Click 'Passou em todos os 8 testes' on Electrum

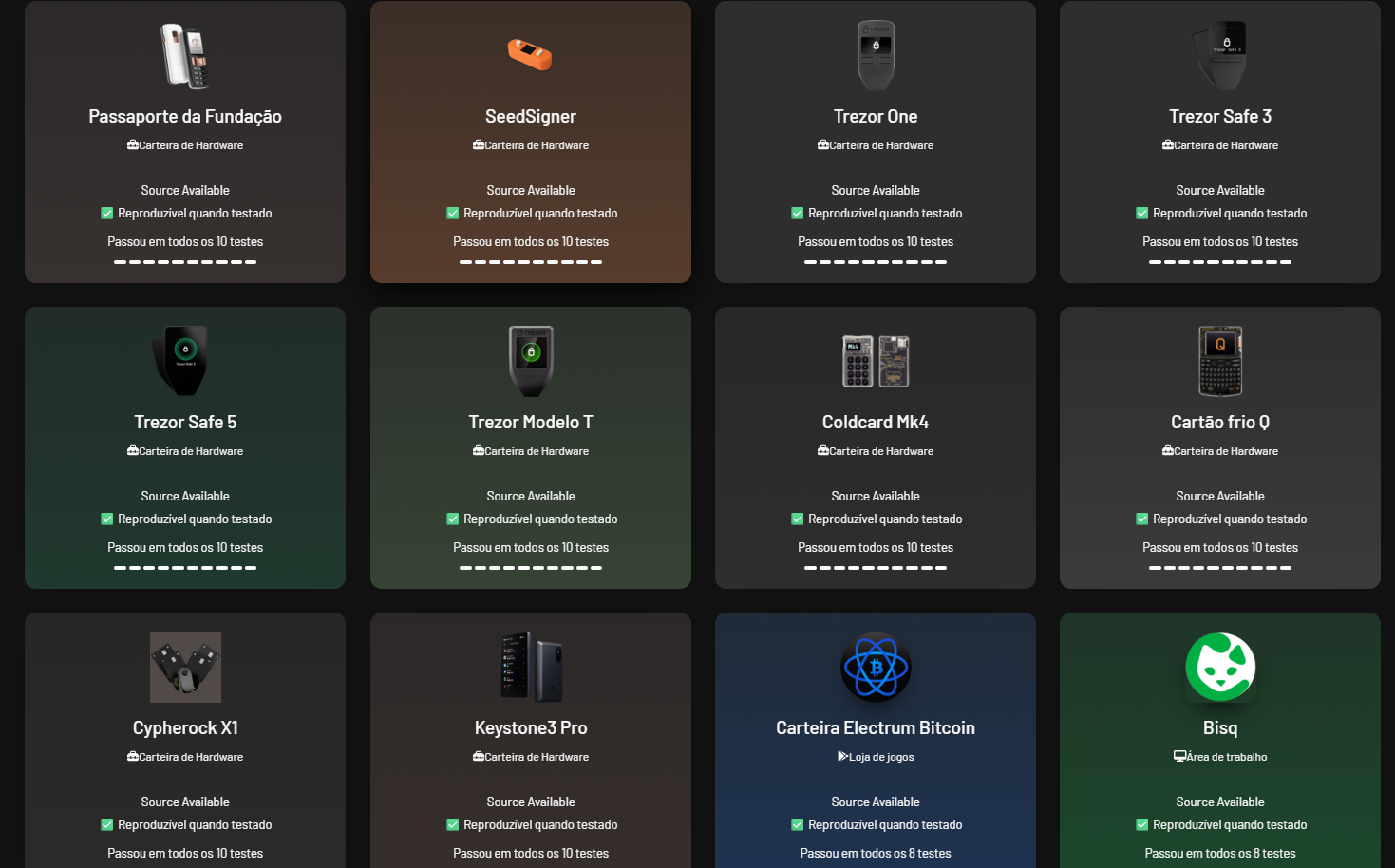click(x=876, y=854)
